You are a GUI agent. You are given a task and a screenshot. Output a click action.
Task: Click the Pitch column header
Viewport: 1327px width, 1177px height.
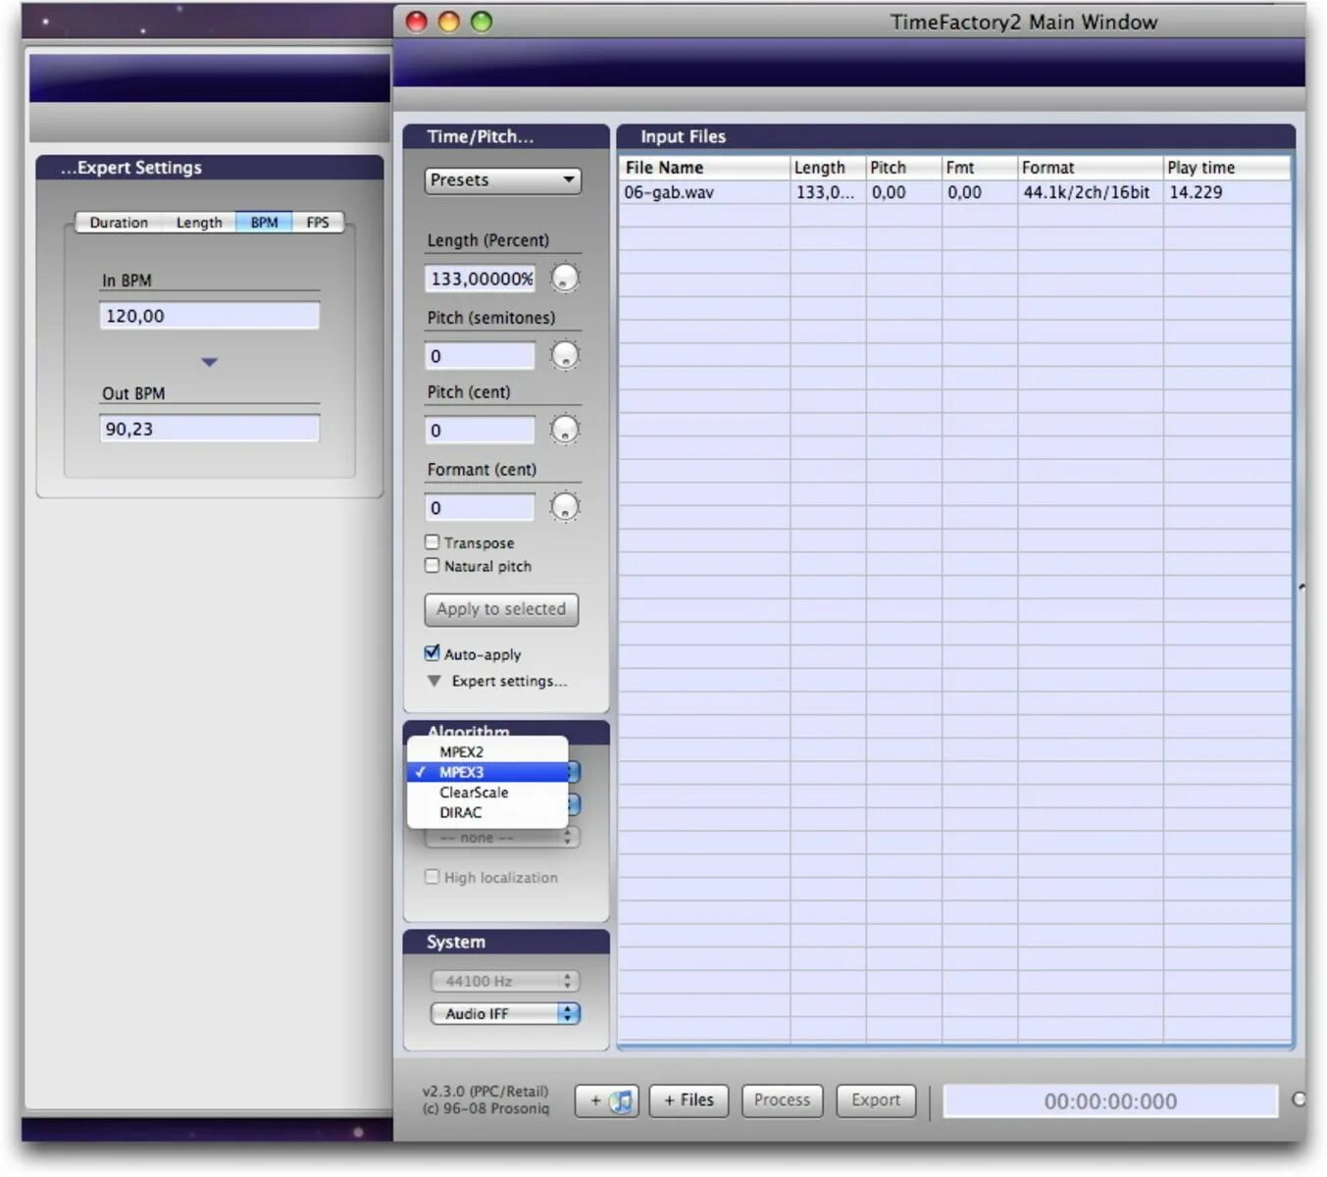pos(903,168)
